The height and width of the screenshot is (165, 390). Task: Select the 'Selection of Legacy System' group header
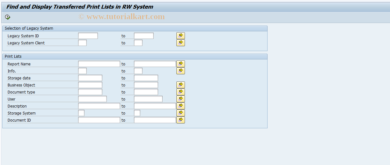click(x=29, y=28)
